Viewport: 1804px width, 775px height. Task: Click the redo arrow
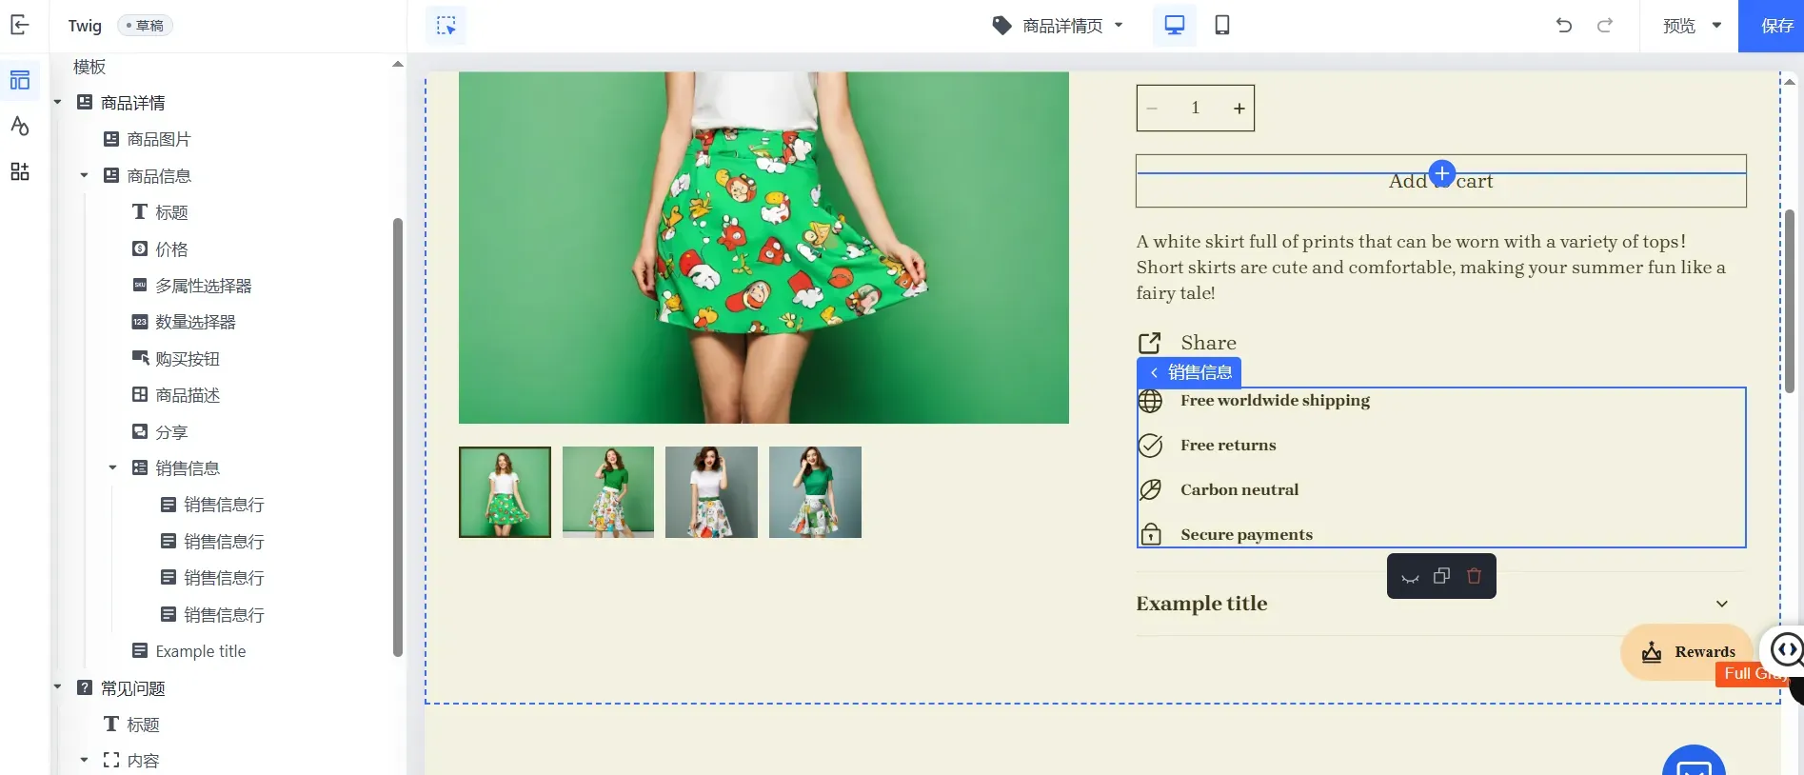coord(1605,26)
